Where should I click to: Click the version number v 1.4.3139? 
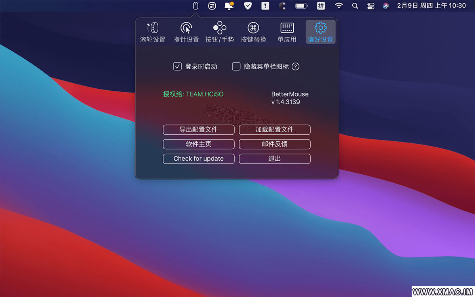pos(285,102)
